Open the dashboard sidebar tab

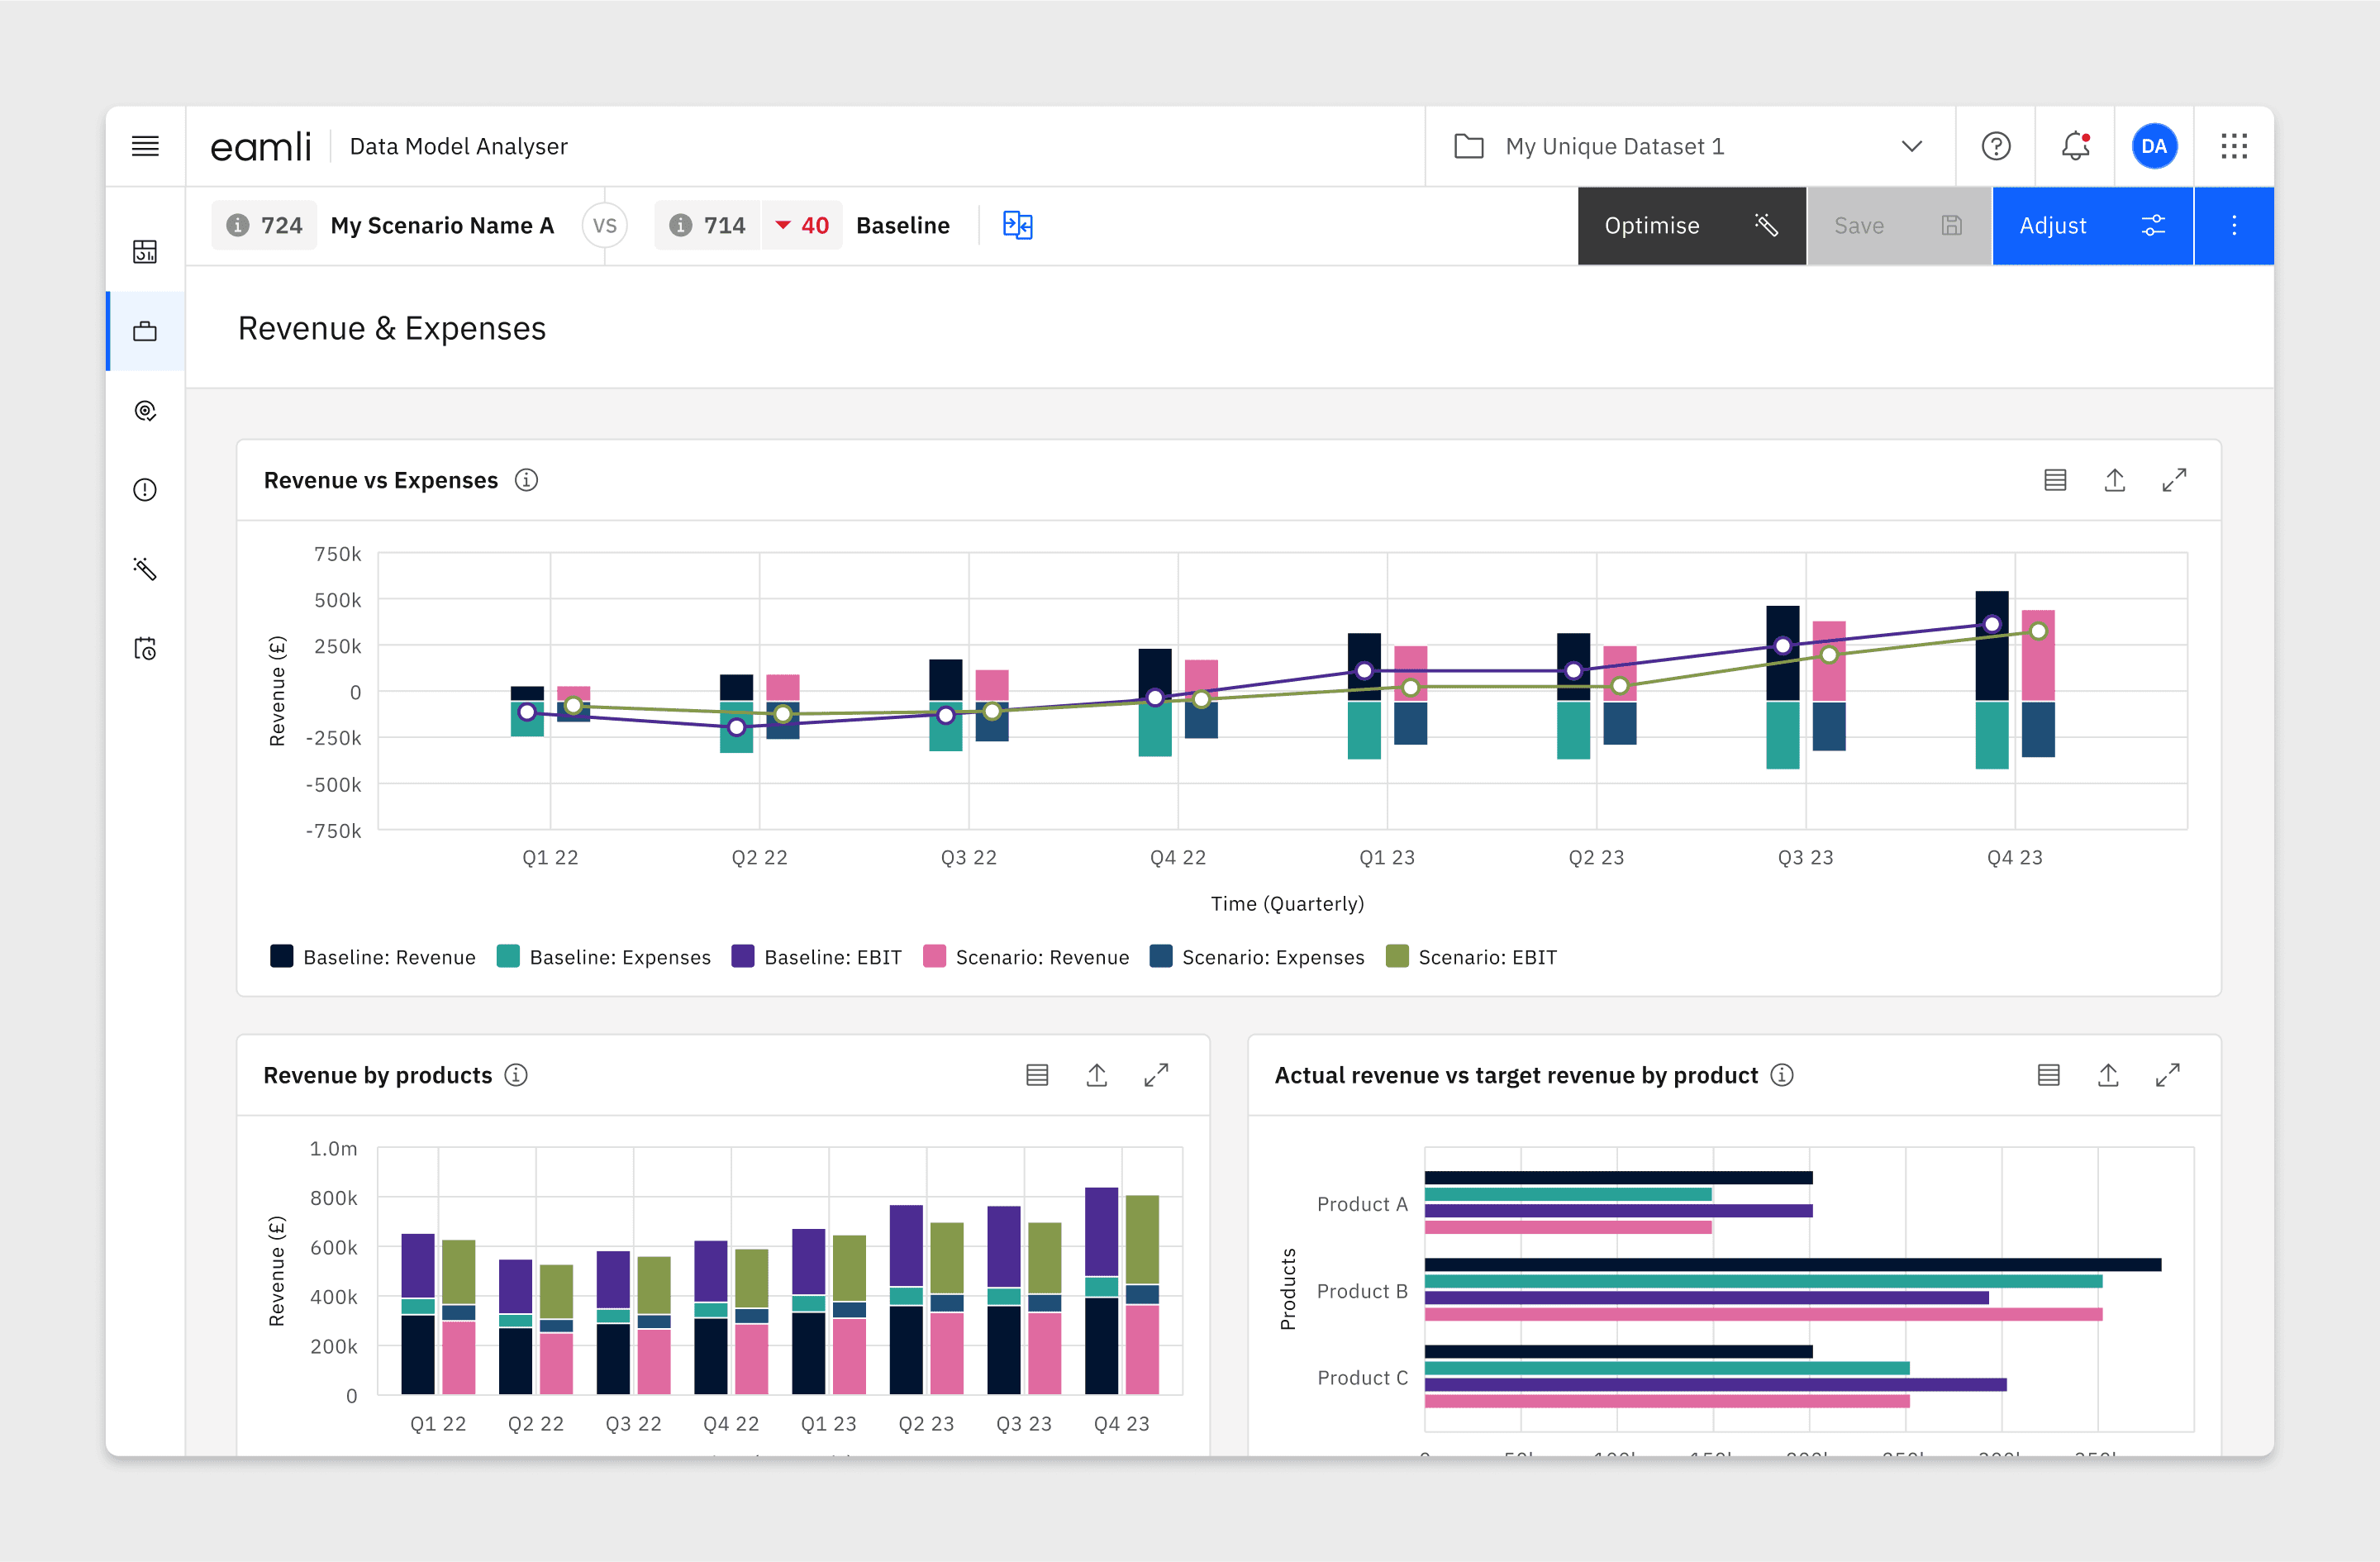pos(145,251)
